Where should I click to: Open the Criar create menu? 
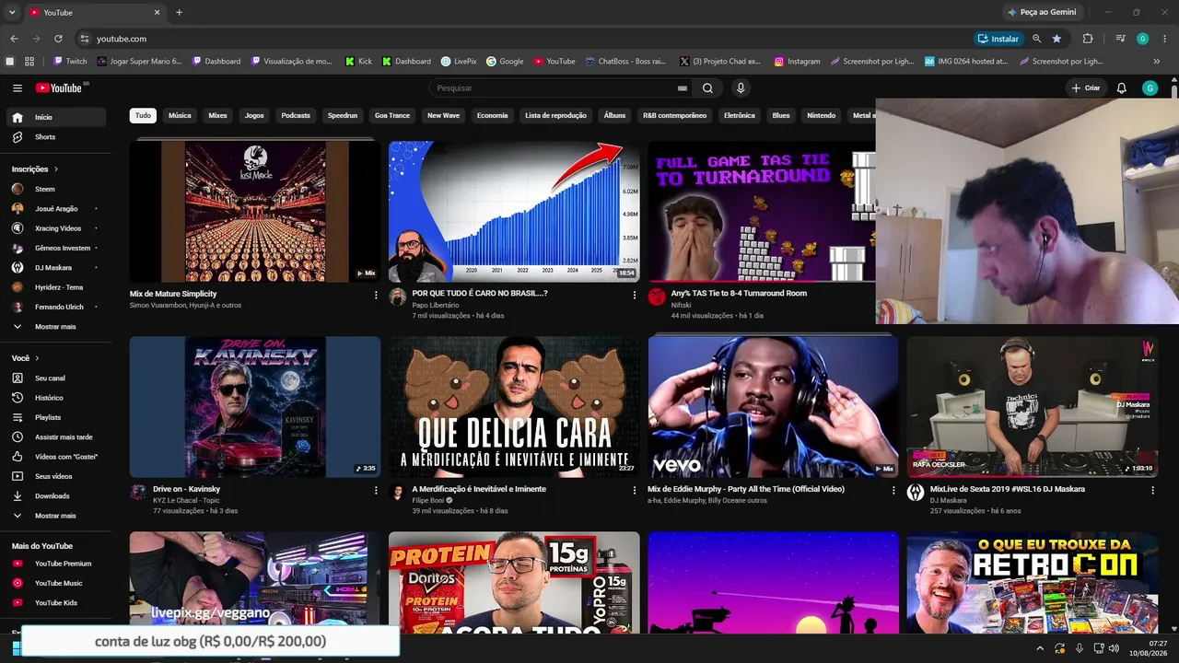tap(1086, 88)
